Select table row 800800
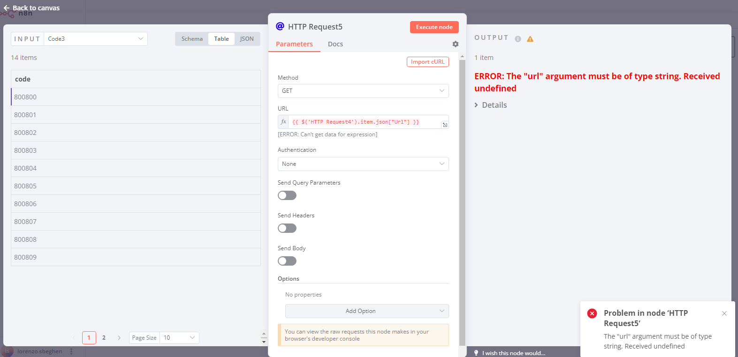This screenshot has height=357, width=738. point(136,97)
